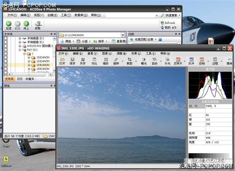
Task: Expand the 155CANON folder node
Action: [29, 69]
